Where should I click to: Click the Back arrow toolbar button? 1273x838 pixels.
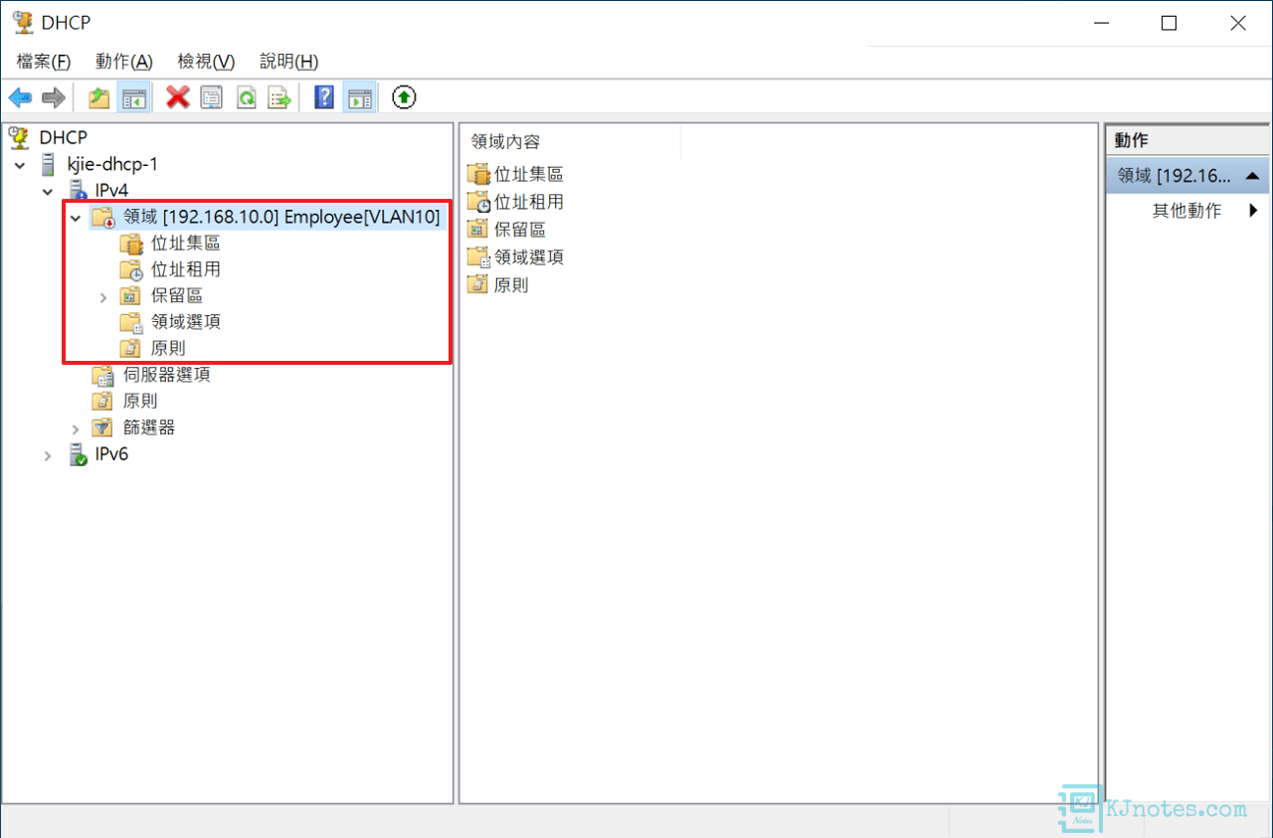(20, 97)
